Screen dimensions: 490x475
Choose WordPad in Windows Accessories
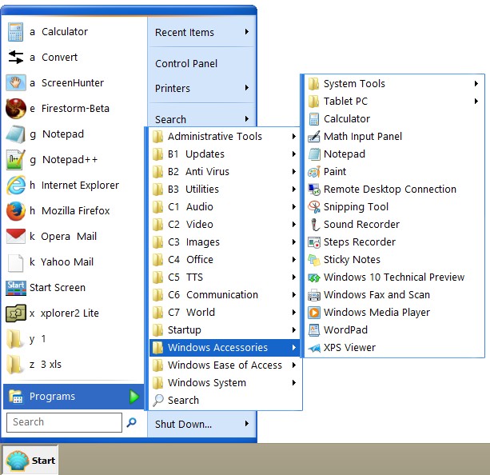coord(345,330)
